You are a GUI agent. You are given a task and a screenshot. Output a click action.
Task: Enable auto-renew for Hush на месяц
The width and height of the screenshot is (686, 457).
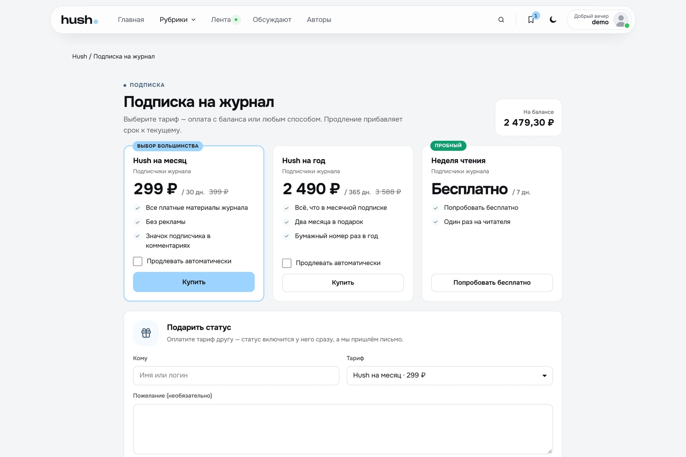pyautogui.click(x=138, y=261)
